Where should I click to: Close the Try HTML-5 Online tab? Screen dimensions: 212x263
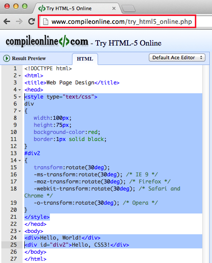[114, 8]
